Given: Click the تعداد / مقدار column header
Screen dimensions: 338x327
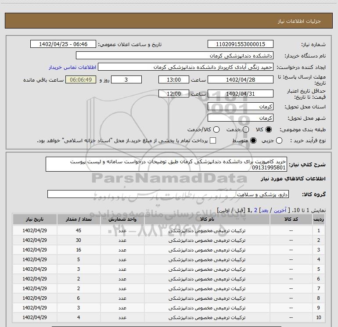Looking at the screenshot, I should (79, 219).
